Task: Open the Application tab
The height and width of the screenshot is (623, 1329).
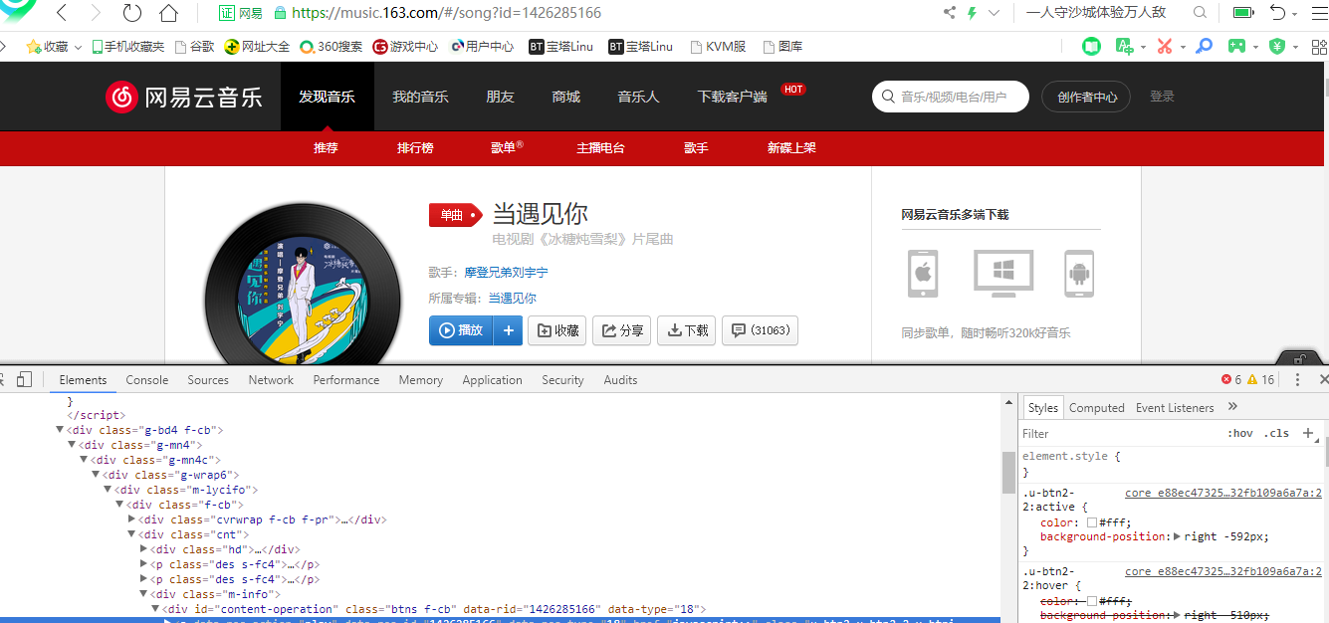Action: [x=492, y=380]
